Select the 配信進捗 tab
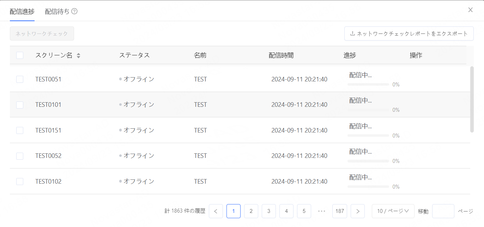Image resolution: width=484 pixels, height=227 pixels. coord(22,11)
